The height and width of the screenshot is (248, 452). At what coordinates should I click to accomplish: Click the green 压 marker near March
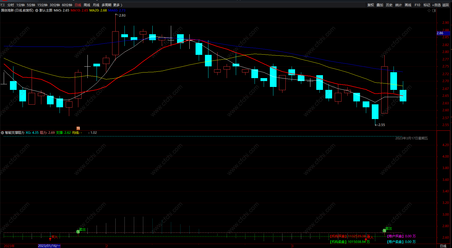pyautogui.click(x=384, y=231)
